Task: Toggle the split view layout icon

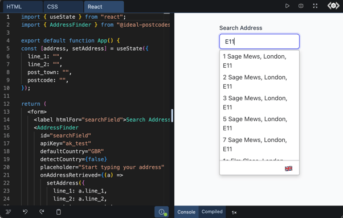Action: [x=301, y=6]
